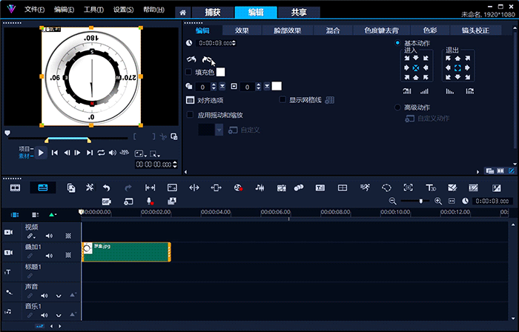Open the motion tracking runner icon
The height and width of the screenshot is (332, 519).
tap(365, 187)
